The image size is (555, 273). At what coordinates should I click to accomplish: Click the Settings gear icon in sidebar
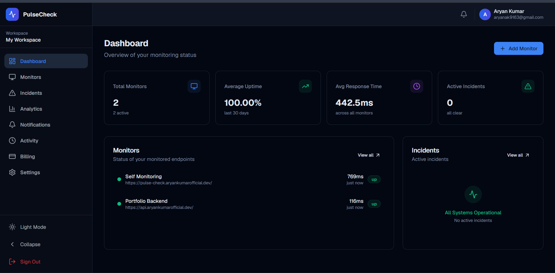pos(12,172)
